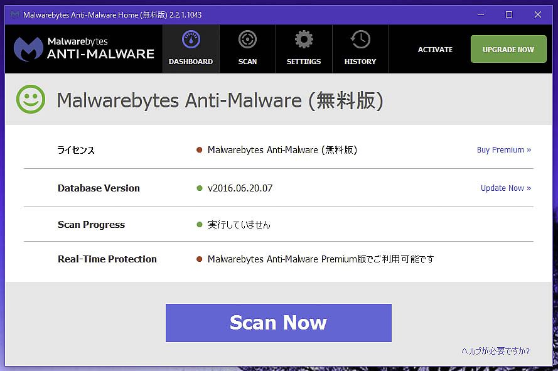Image resolution: width=558 pixels, height=371 pixels.
Task: Close the Malwarebytes window
Action: click(x=538, y=14)
